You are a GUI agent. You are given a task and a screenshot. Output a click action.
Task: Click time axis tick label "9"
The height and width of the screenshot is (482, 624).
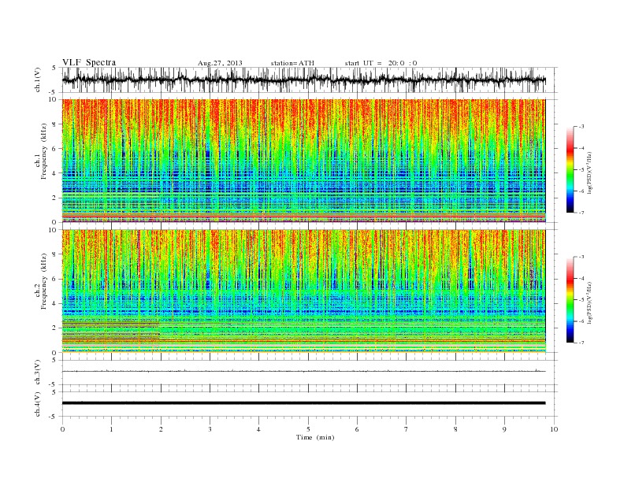click(504, 429)
